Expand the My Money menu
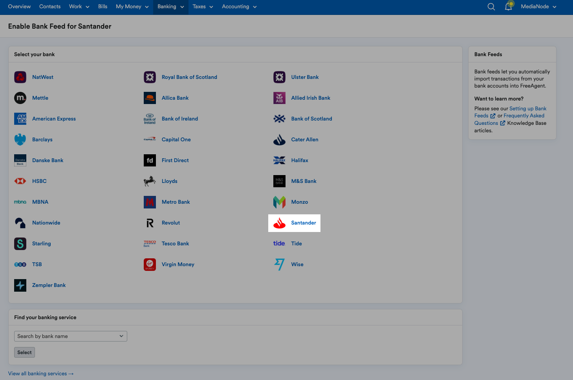573x380 pixels. click(132, 7)
